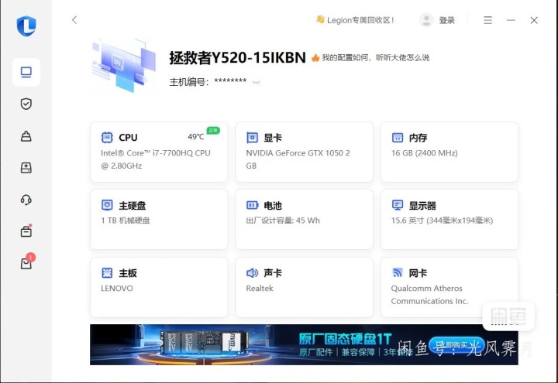The height and width of the screenshot is (383, 558).
Task: Click the 主板 motherboard icon
Action: 107,272
